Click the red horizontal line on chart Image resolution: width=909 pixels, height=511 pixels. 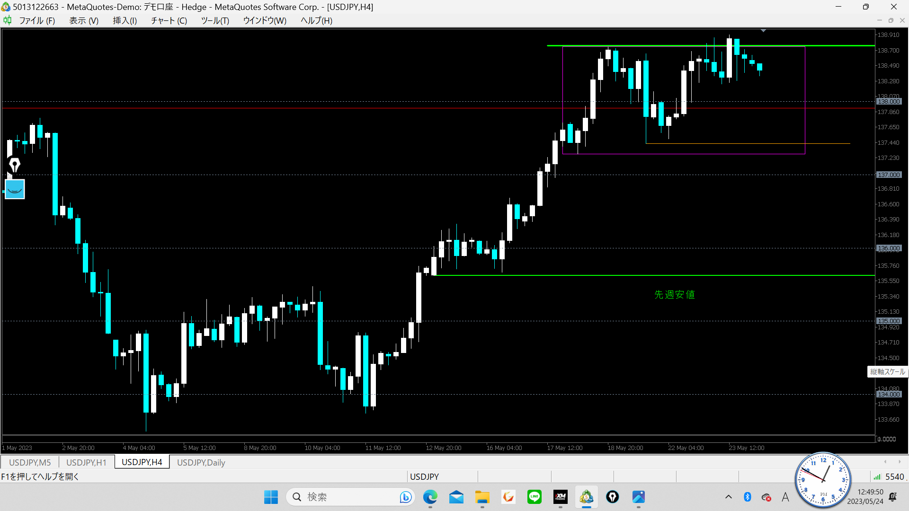pos(284,108)
